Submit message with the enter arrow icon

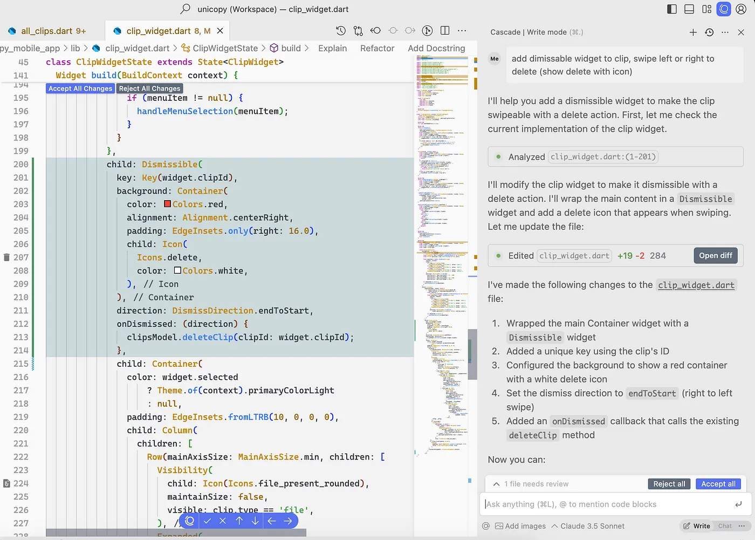click(x=738, y=504)
